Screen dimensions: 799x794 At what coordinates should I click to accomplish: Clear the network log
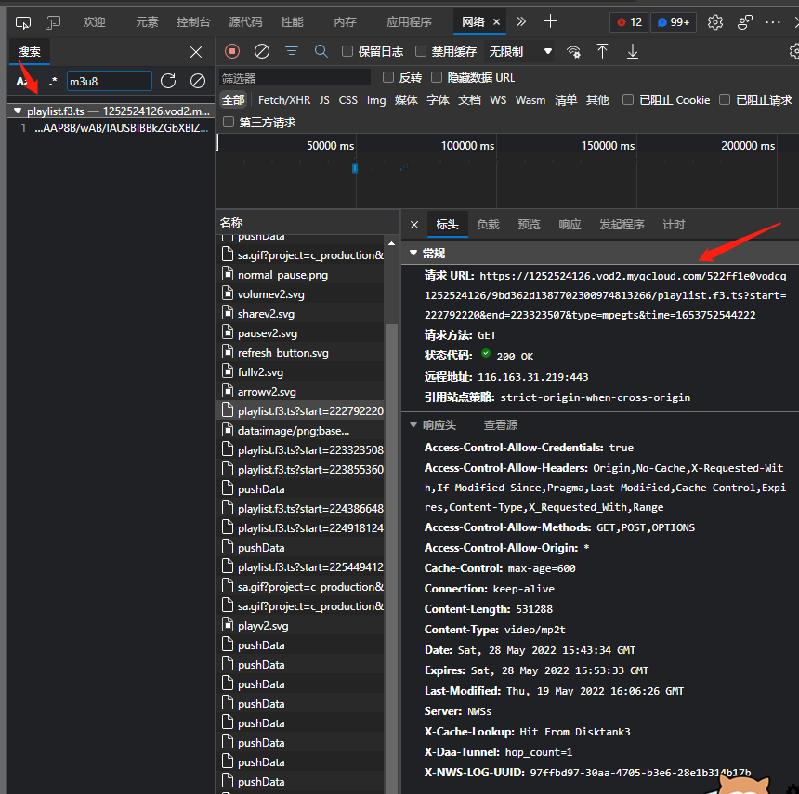[262, 51]
